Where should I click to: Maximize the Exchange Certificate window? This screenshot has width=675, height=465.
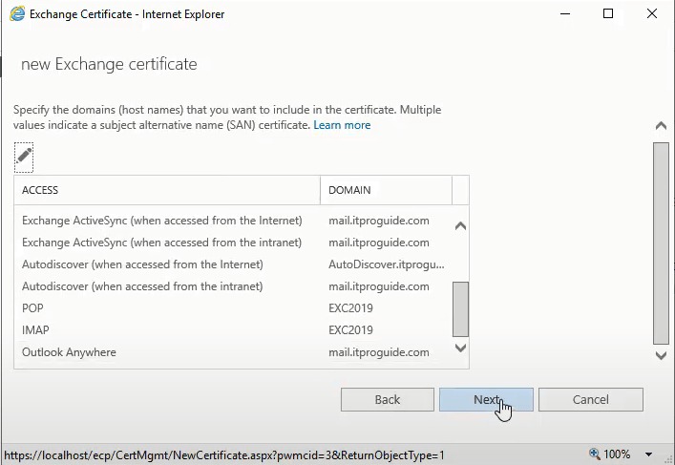pyautogui.click(x=608, y=13)
